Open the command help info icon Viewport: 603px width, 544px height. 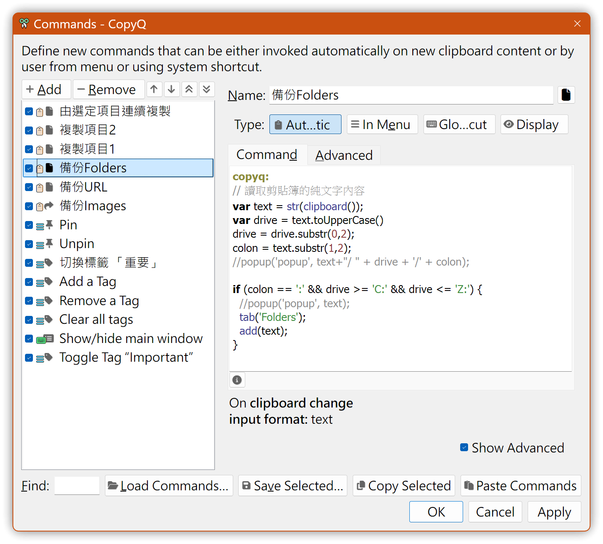(237, 380)
